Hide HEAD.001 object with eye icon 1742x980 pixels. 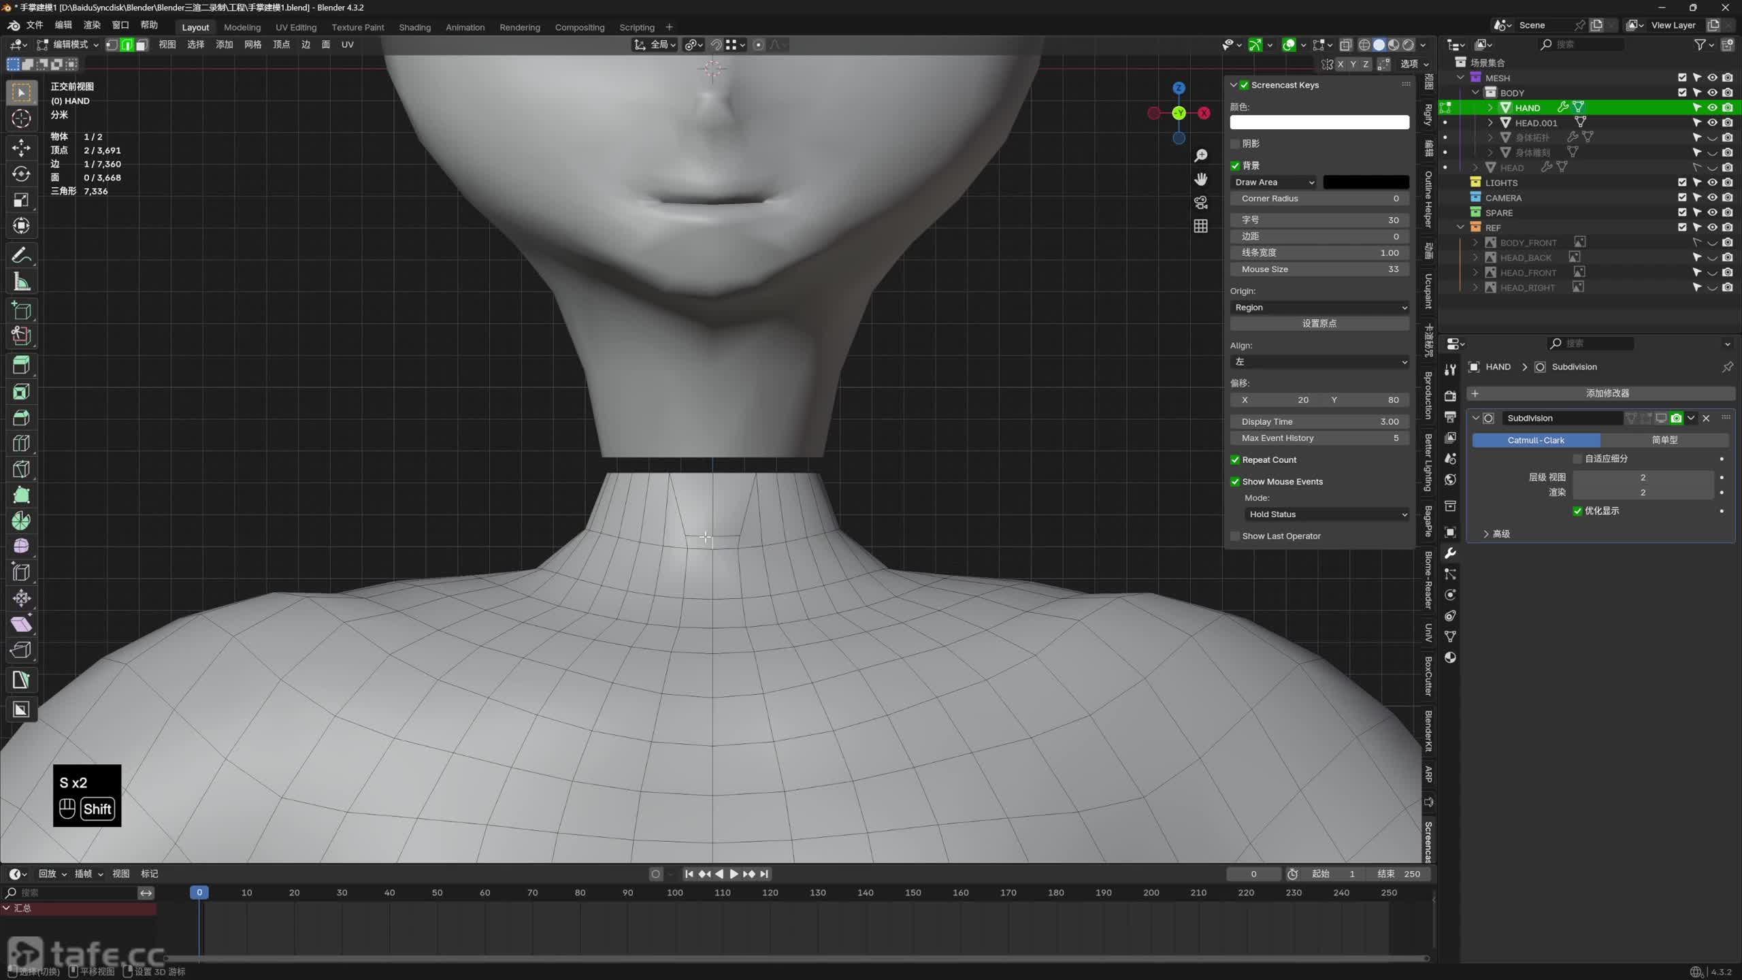click(1712, 122)
